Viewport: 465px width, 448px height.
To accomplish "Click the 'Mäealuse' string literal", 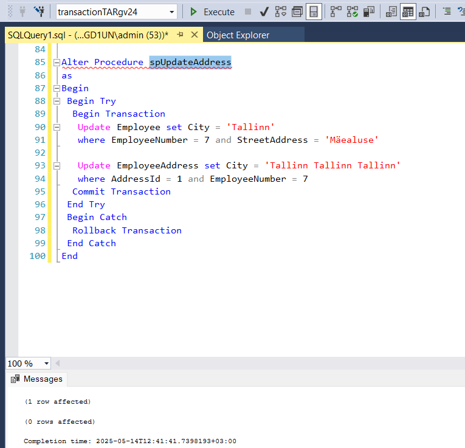I will coord(351,140).
